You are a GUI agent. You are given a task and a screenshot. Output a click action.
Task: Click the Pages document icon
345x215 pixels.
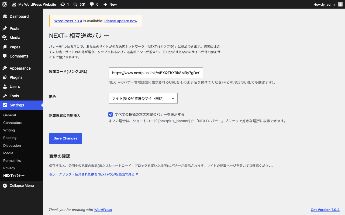click(x=5, y=47)
